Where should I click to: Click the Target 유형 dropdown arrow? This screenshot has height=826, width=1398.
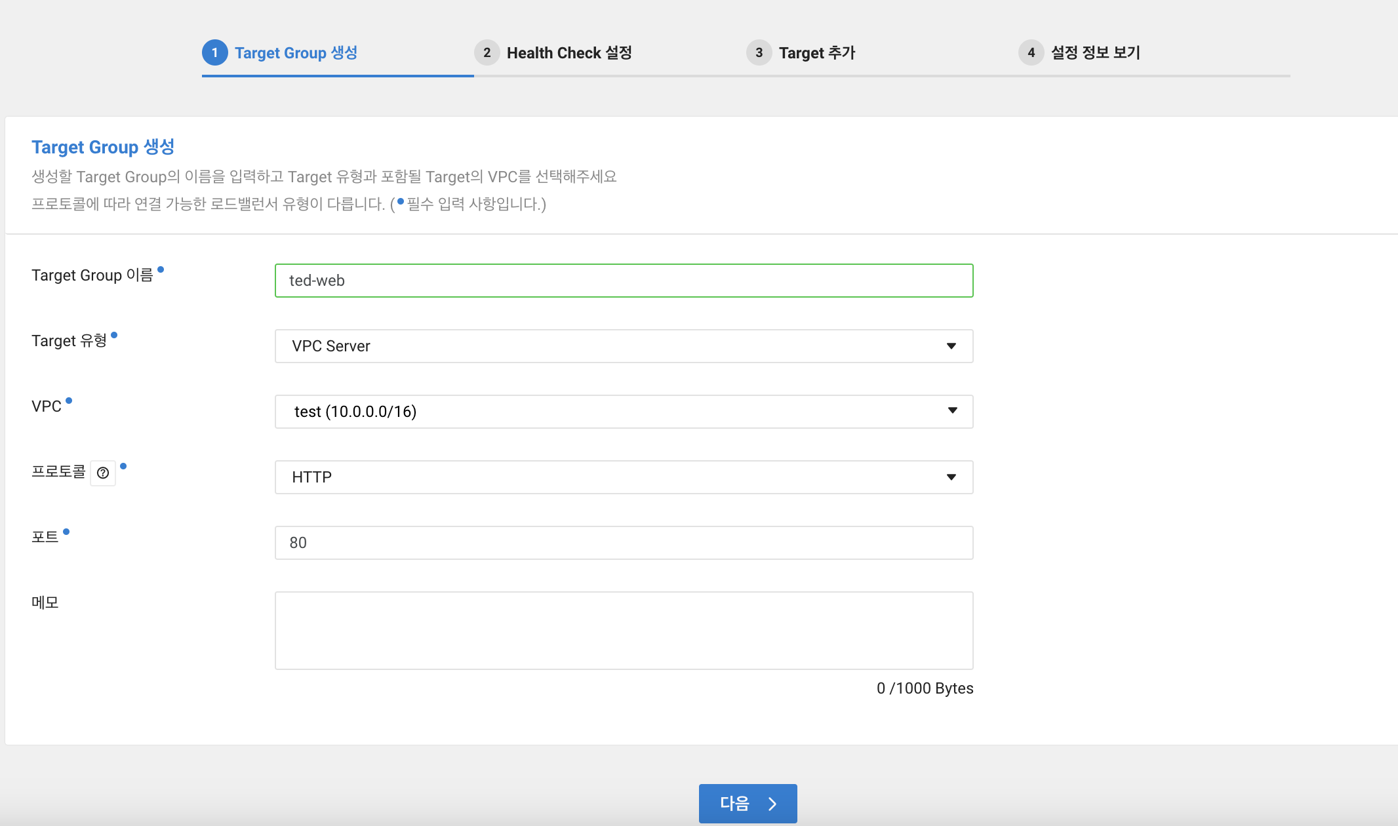click(951, 346)
